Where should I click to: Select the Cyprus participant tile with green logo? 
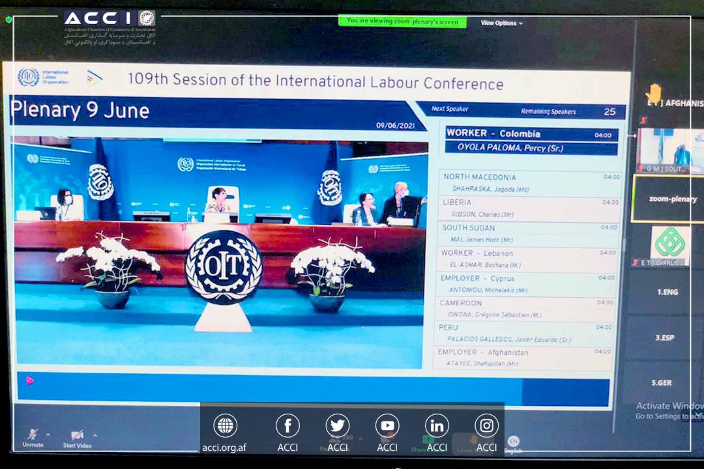[669, 246]
